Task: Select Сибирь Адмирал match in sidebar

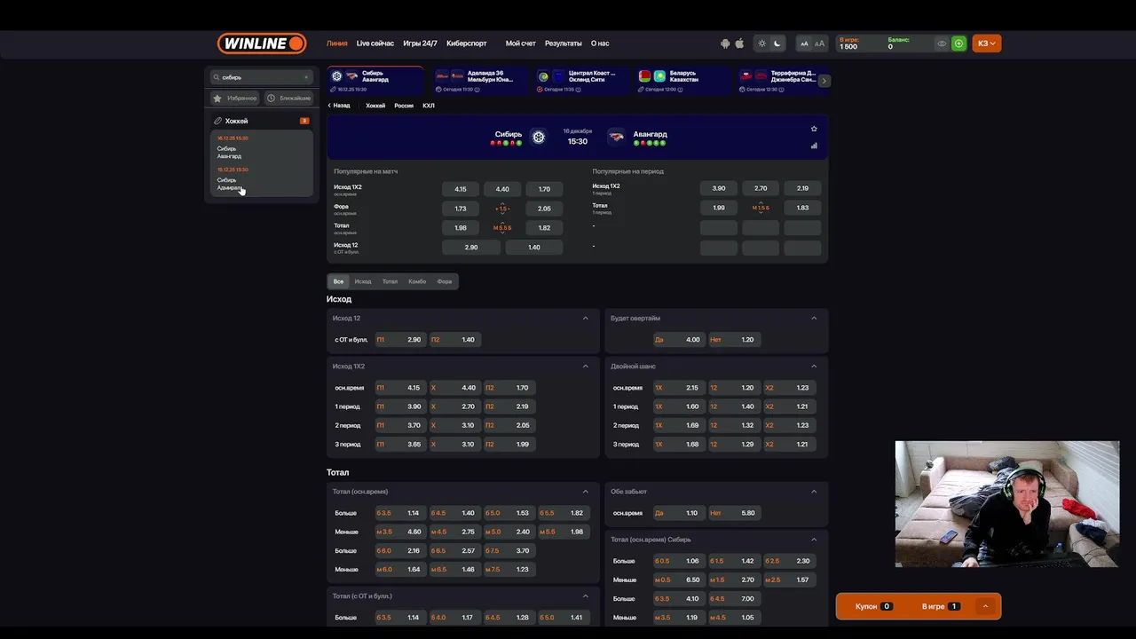Action: 261,179
